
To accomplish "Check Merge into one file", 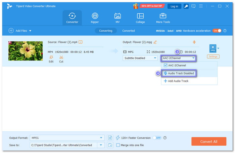I will (118, 145).
